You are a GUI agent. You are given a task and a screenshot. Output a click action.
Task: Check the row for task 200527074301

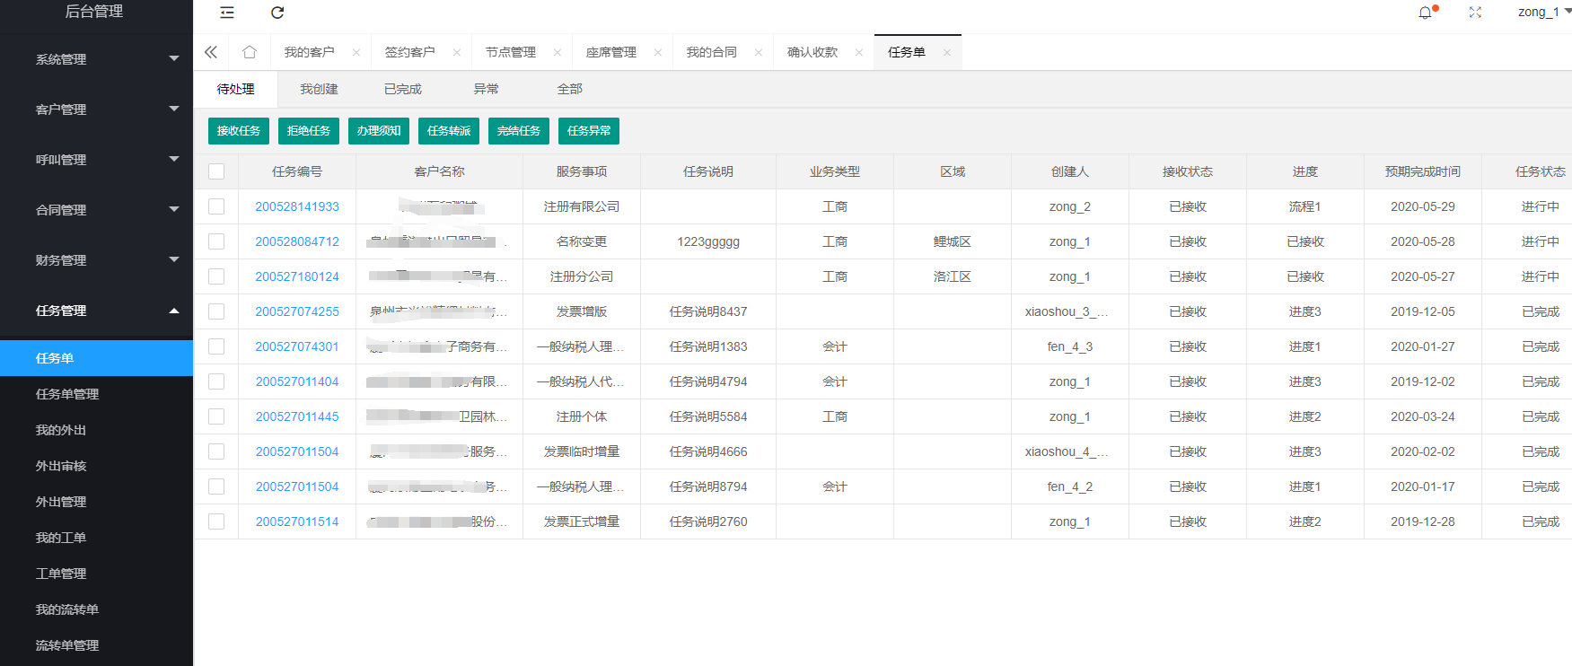pyautogui.click(x=216, y=346)
